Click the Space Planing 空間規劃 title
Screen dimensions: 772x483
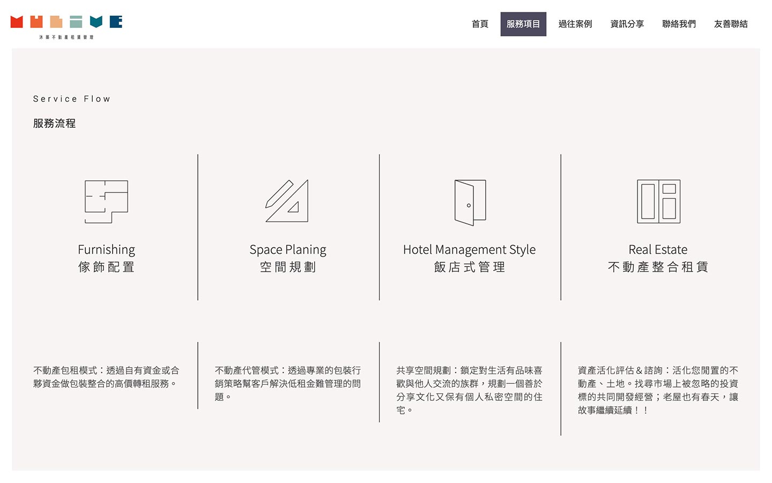tap(288, 258)
